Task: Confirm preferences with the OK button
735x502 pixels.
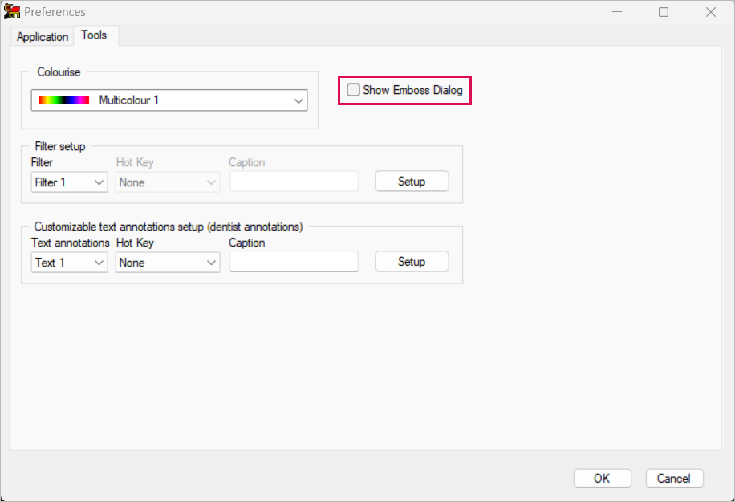Action: pyautogui.click(x=602, y=479)
